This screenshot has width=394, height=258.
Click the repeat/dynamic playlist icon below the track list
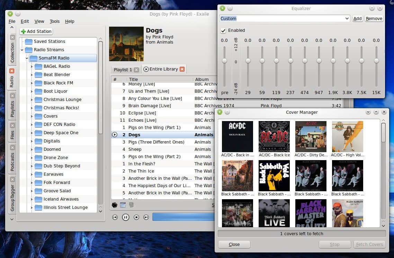pyautogui.click(x=131, y=205)
